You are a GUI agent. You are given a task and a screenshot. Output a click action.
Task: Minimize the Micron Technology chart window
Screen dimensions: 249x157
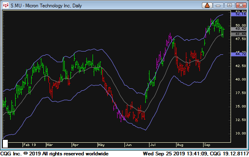pyautogui.click(x=218, y=5)
